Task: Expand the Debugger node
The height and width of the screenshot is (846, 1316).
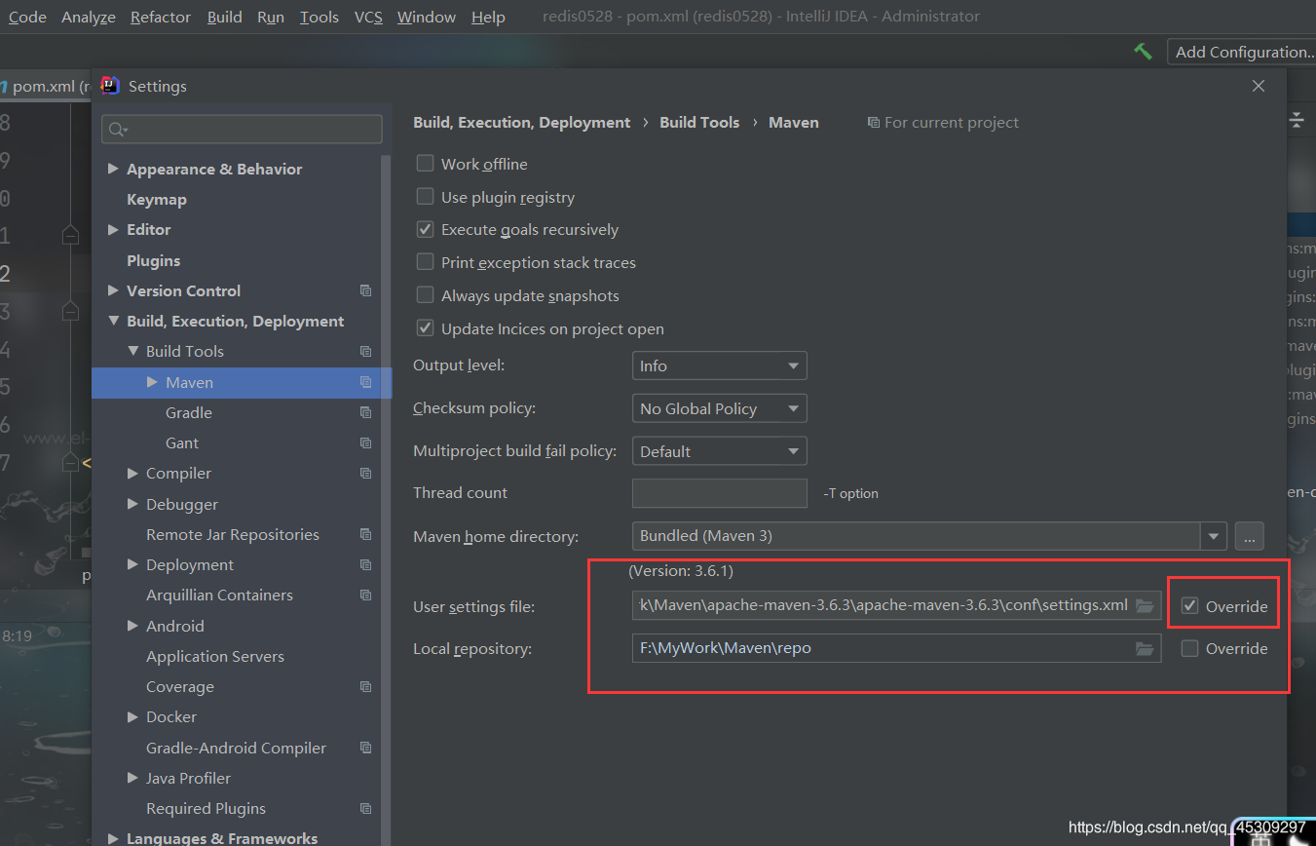Action: tap(132, 504)
